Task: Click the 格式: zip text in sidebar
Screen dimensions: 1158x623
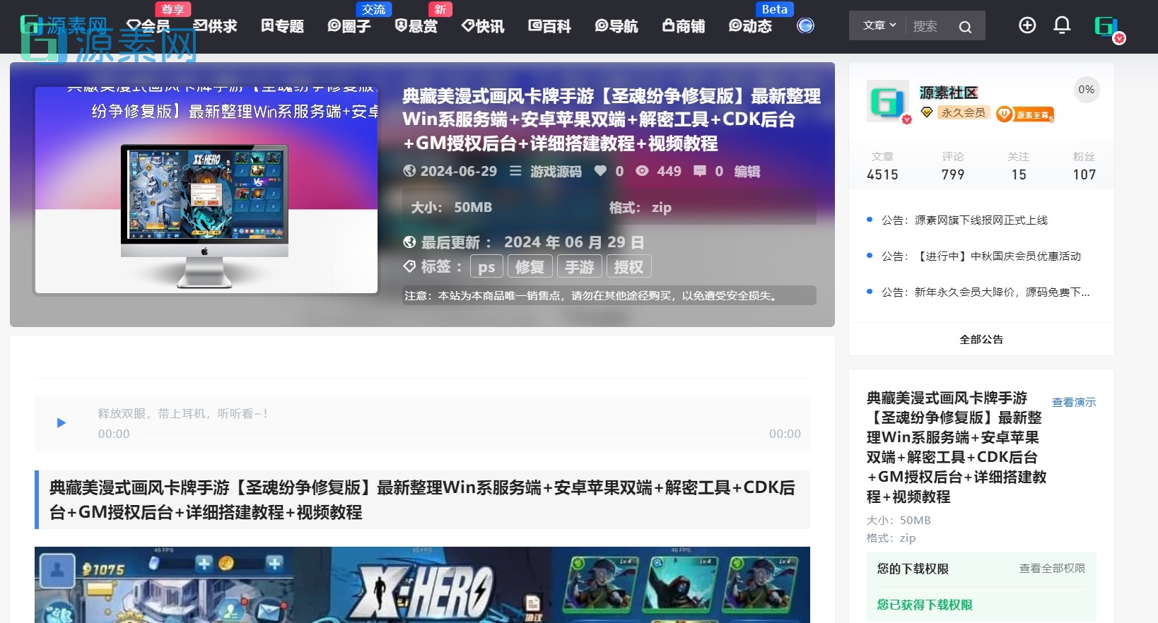Action: pos(891,538)
